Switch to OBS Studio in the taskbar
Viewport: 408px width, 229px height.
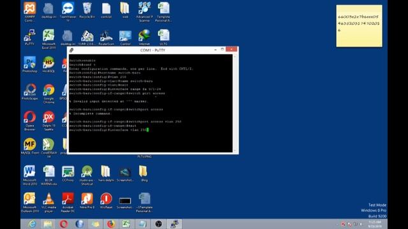[x=159, y=224]
